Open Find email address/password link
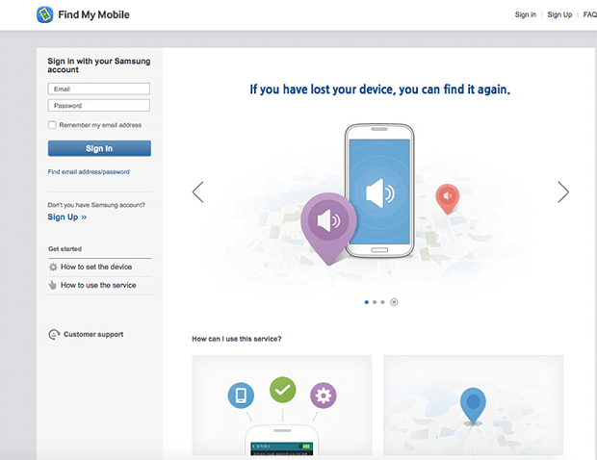 tap(89, 172)
